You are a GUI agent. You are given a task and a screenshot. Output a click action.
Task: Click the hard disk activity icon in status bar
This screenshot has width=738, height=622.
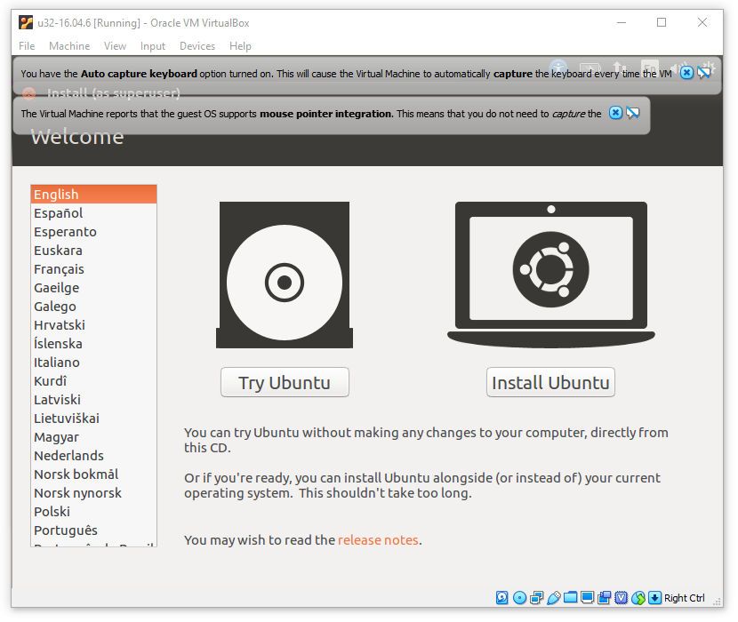502,598
